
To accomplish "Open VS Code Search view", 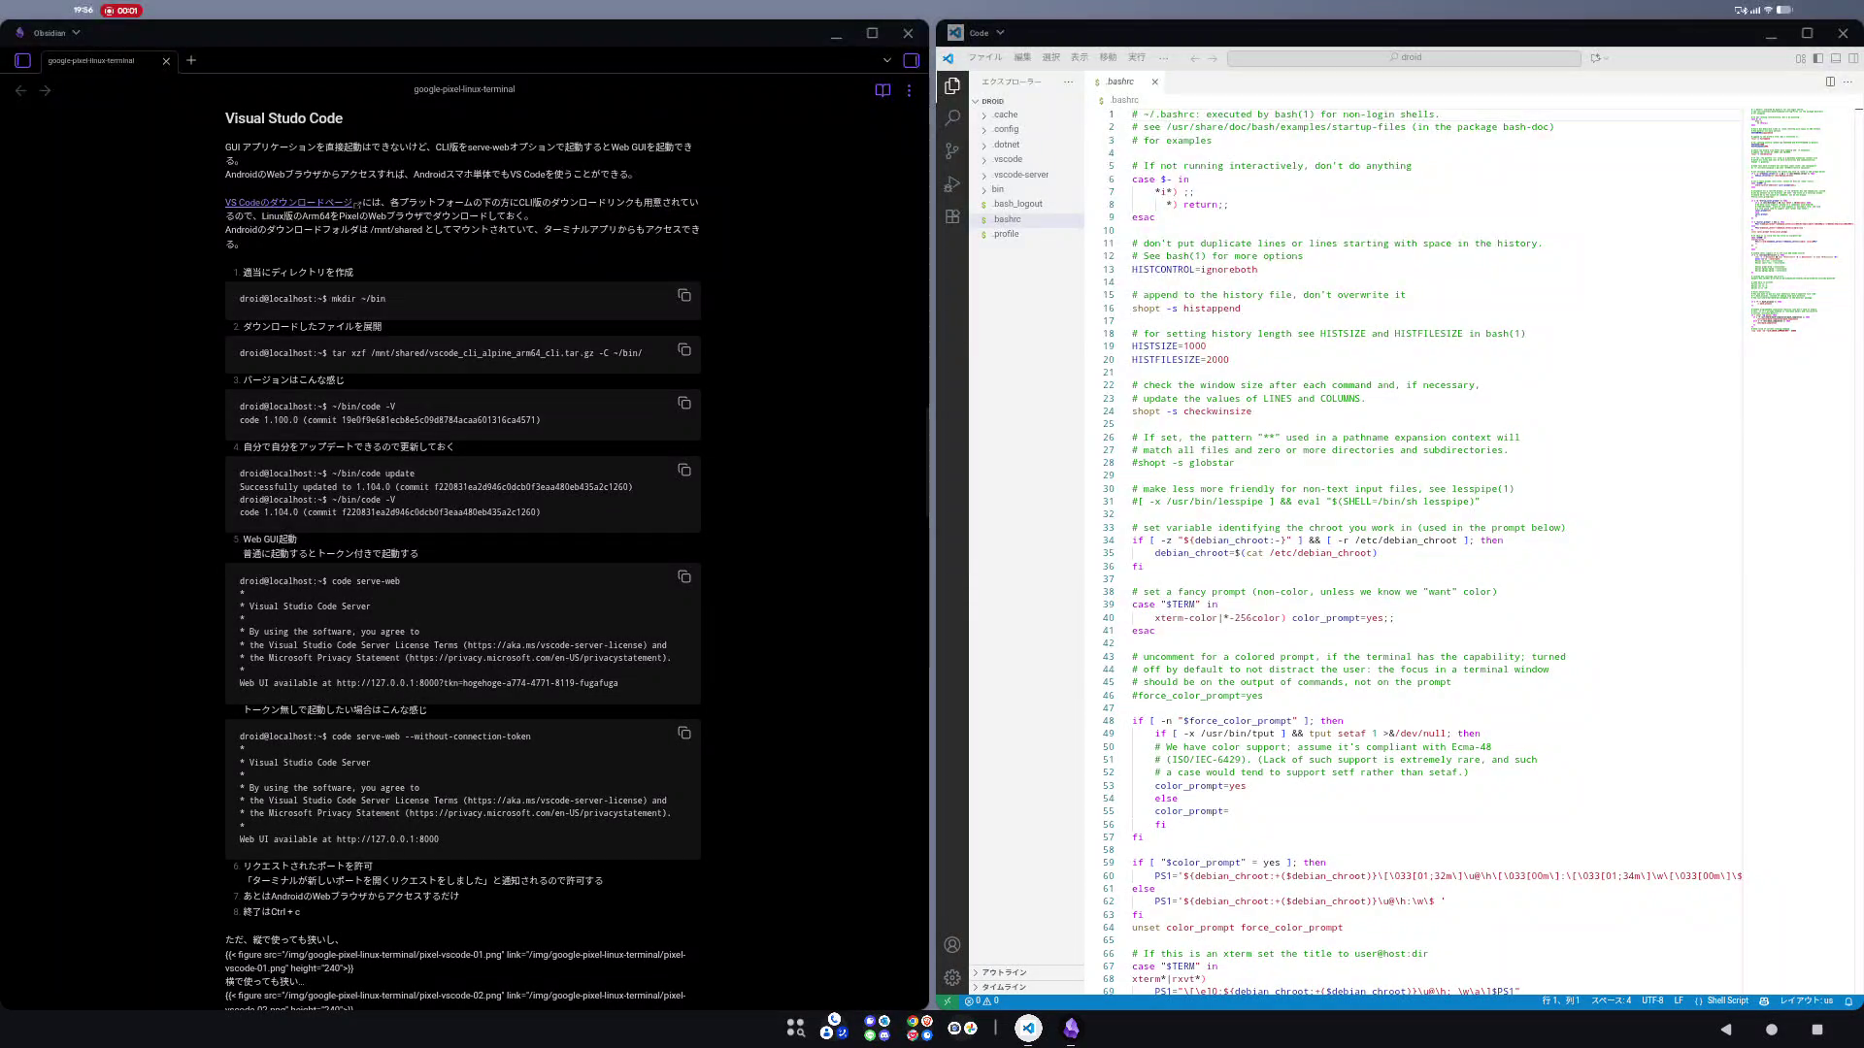I will pyautogui.click(x=952, y=118).
